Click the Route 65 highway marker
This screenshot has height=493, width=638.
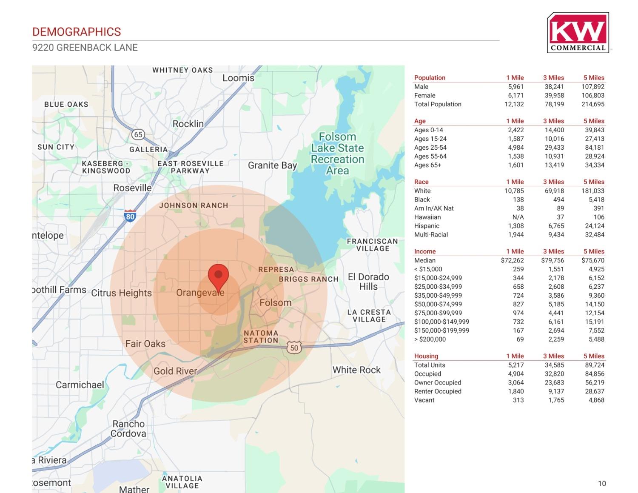point(138,134)
